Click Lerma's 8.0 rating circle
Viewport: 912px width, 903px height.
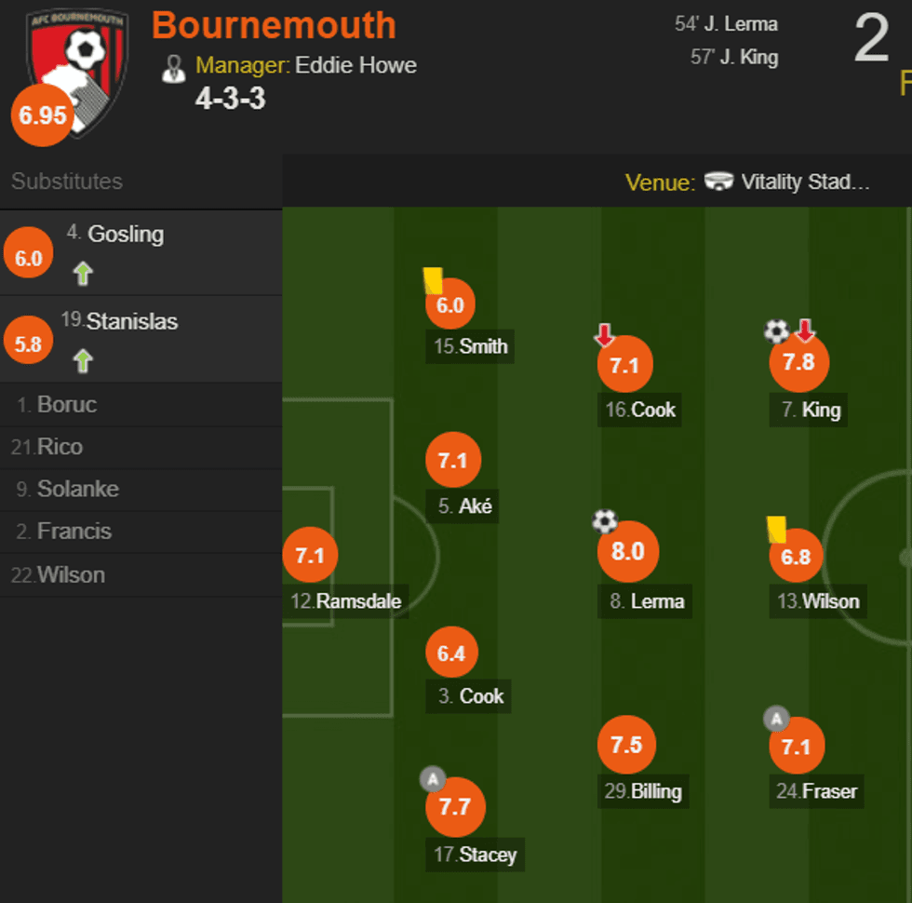click(x=627, y=551)
